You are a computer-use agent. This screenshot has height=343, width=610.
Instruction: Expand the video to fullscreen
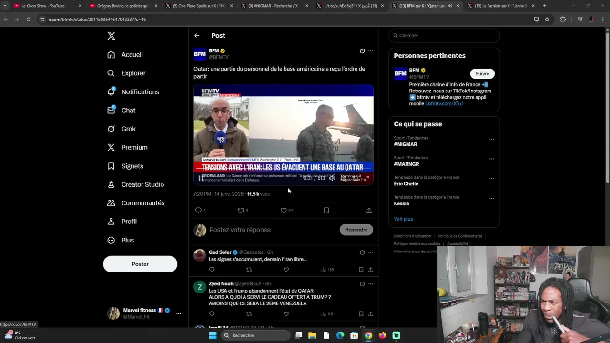(x=367, y=178)
